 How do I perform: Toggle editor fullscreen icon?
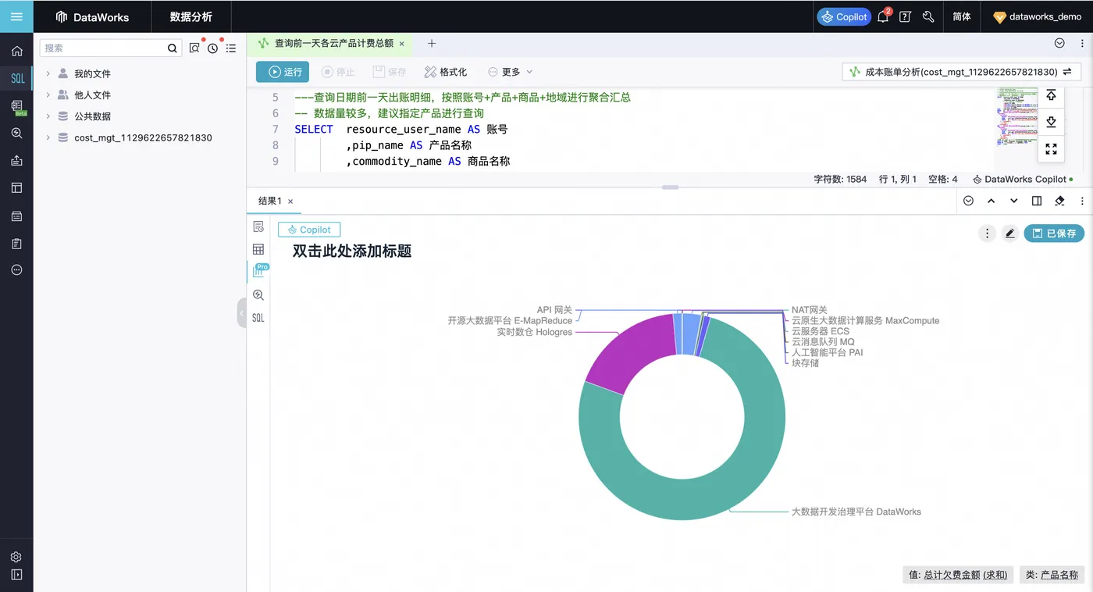[x=1051, y=148]
